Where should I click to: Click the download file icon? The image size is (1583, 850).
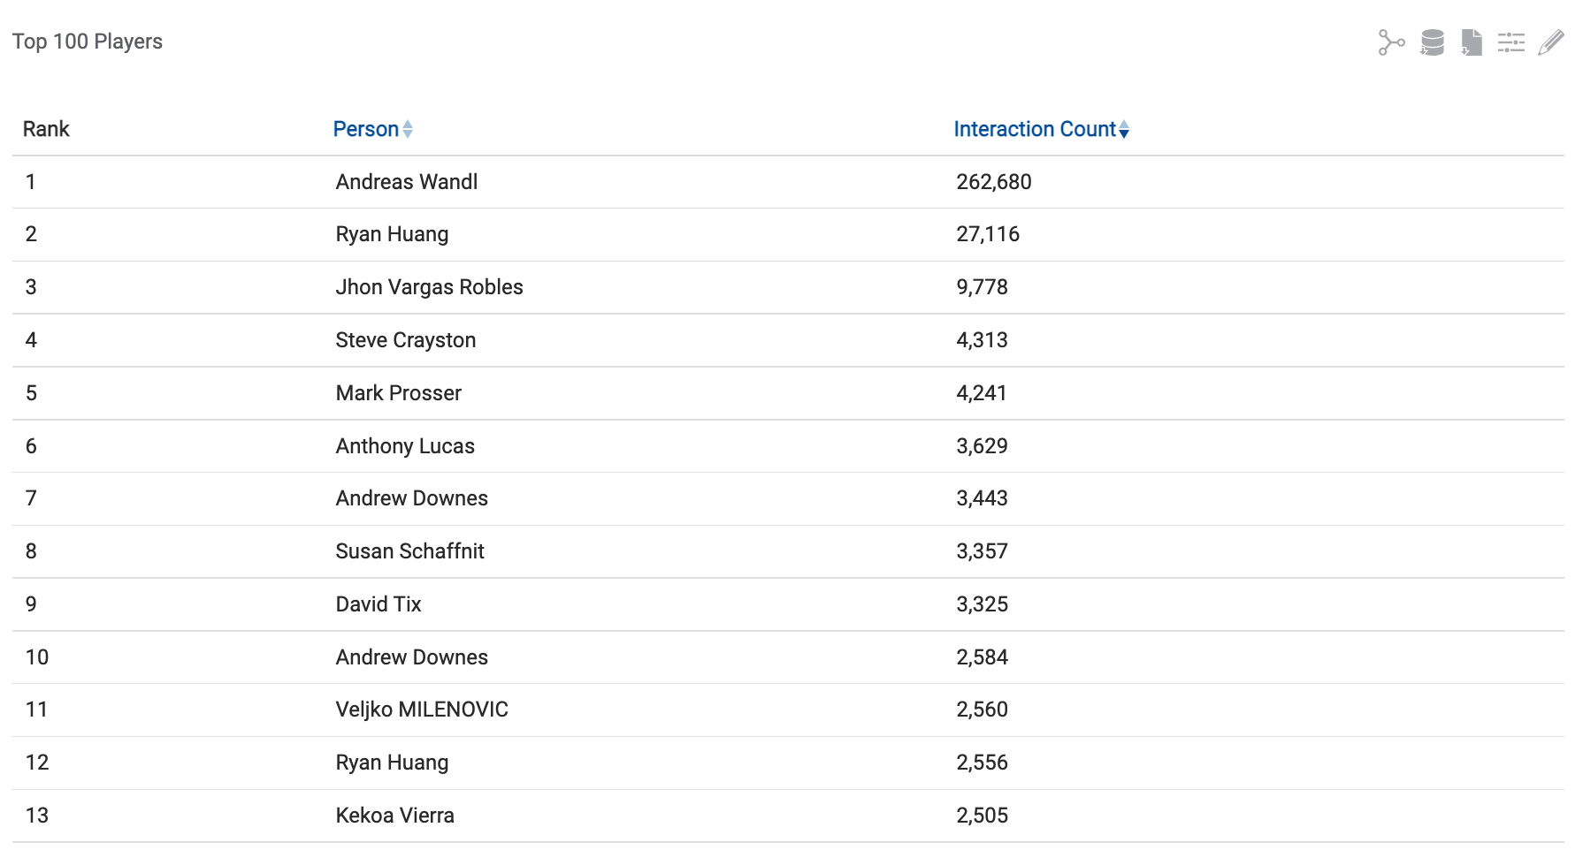pos(1472,42)
